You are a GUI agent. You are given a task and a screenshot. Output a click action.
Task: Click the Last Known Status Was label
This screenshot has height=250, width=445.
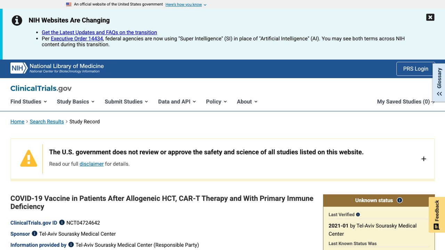[x=353, y=243]
